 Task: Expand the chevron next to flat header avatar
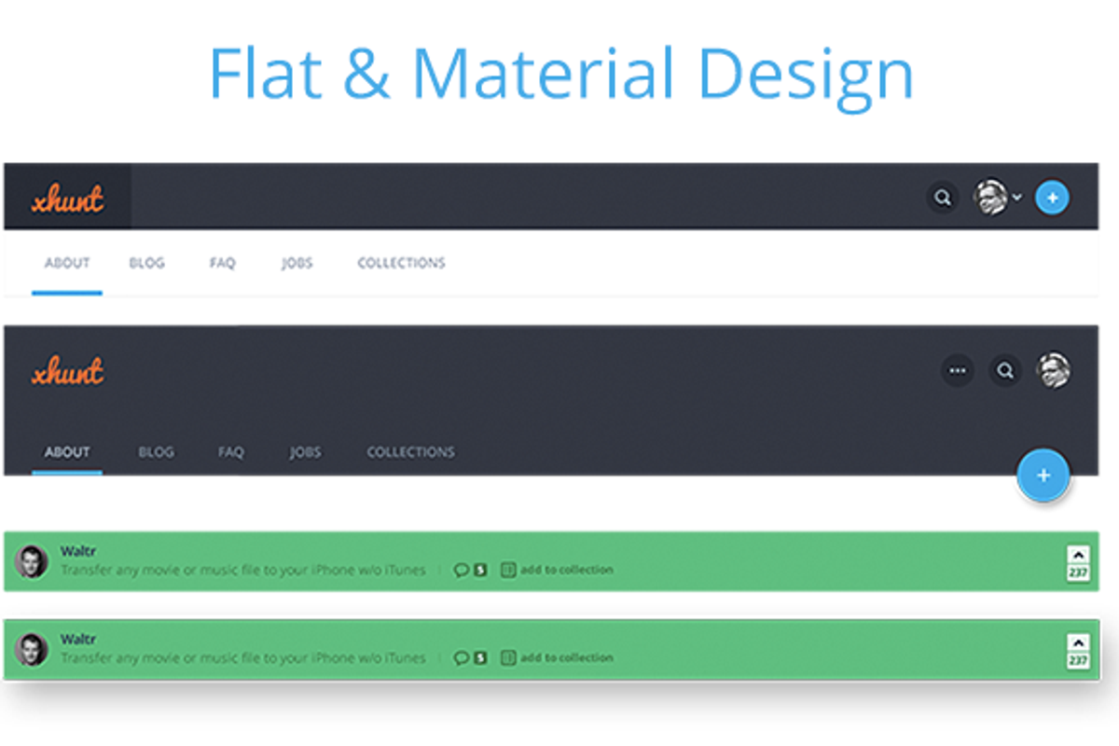coord(1016,198)
